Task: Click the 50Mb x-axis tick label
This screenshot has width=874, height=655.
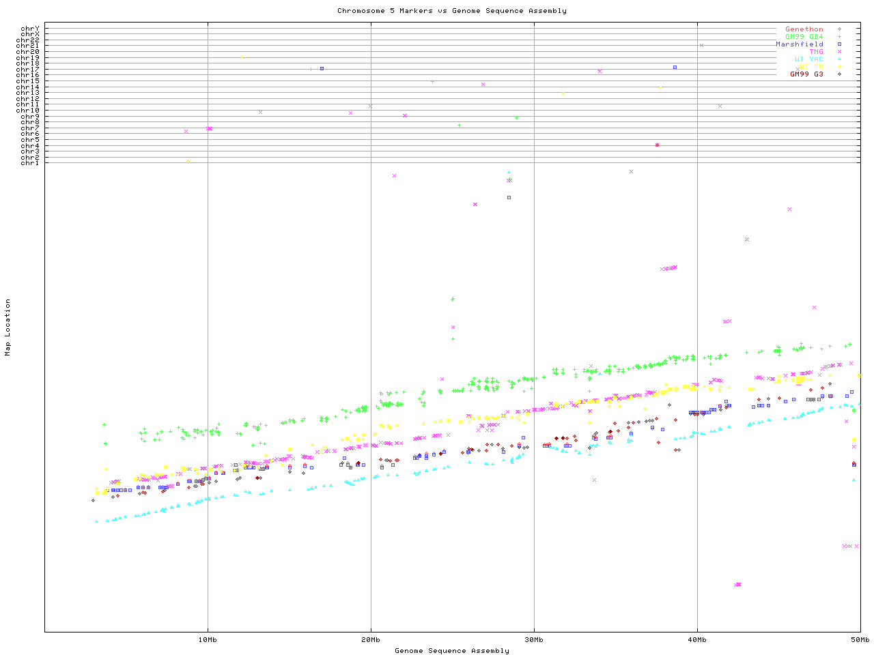Action: point(859,640)
